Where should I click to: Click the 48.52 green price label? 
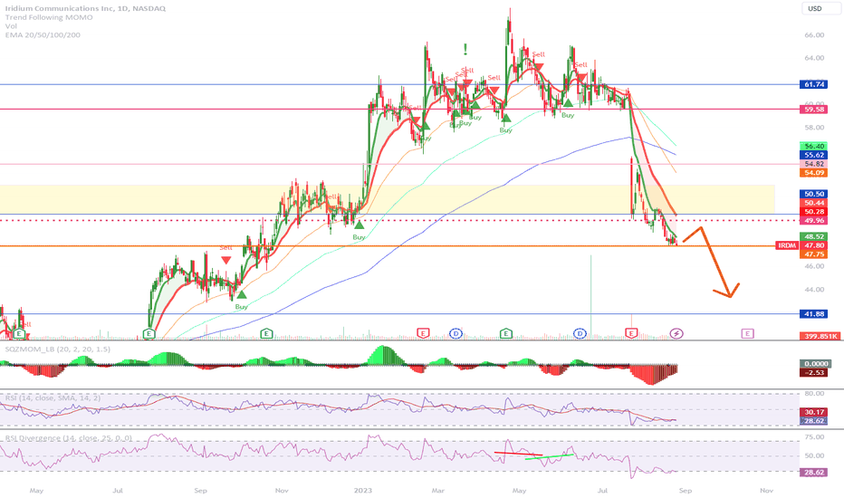pyautogui.click(x=814, y=236)
